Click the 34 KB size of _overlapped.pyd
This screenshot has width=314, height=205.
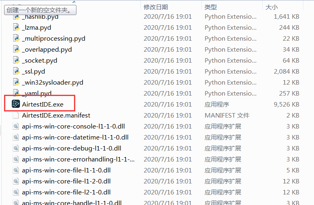(291, 50)
